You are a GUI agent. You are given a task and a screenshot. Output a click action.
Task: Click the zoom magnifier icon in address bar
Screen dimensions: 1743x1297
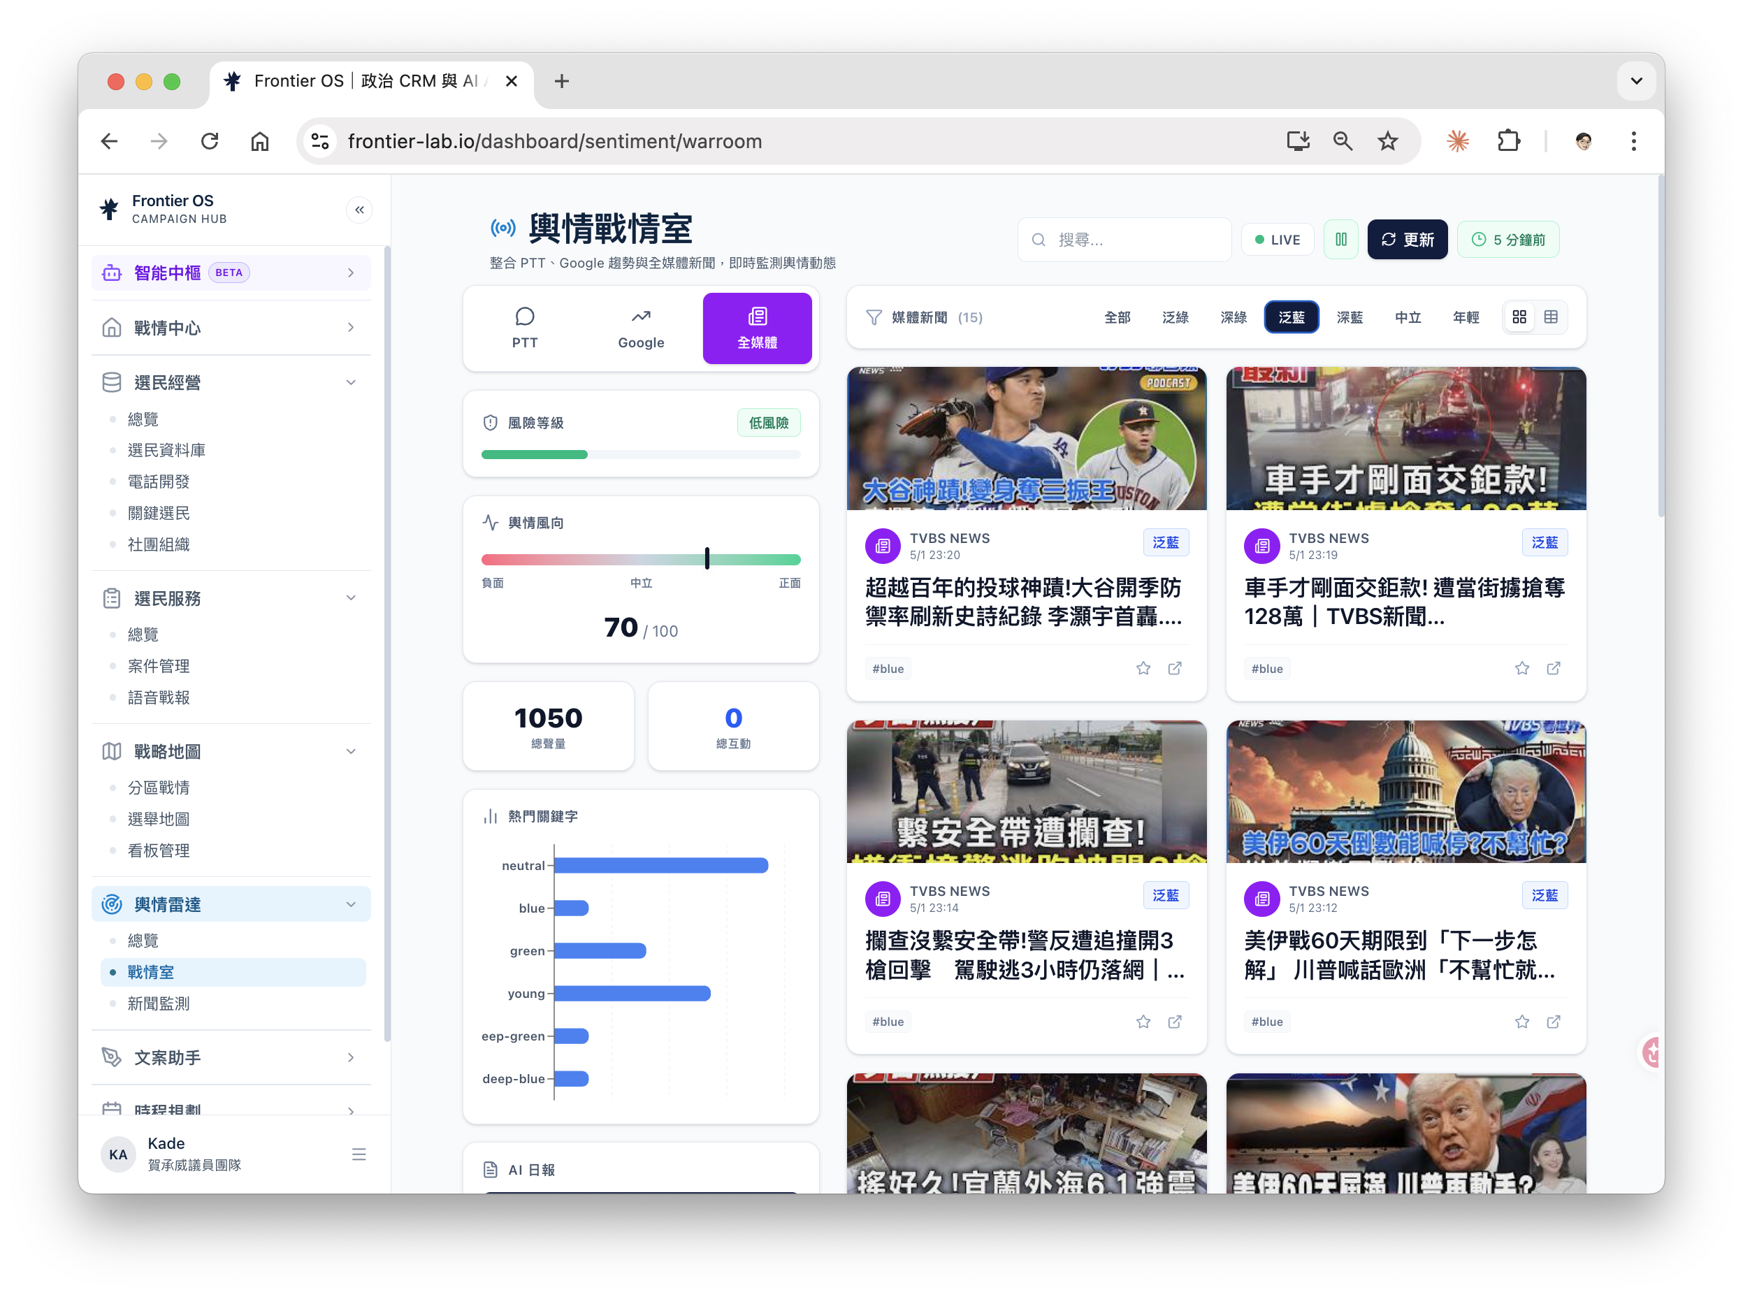click(1342, 141)
